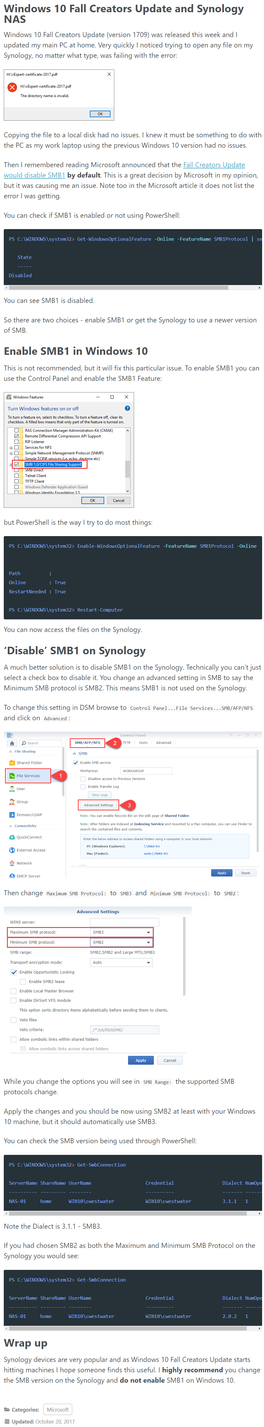The width and height of the screenshot is (264, 1427).
Task: Click the WINS server input field
Action: (125, 922)
